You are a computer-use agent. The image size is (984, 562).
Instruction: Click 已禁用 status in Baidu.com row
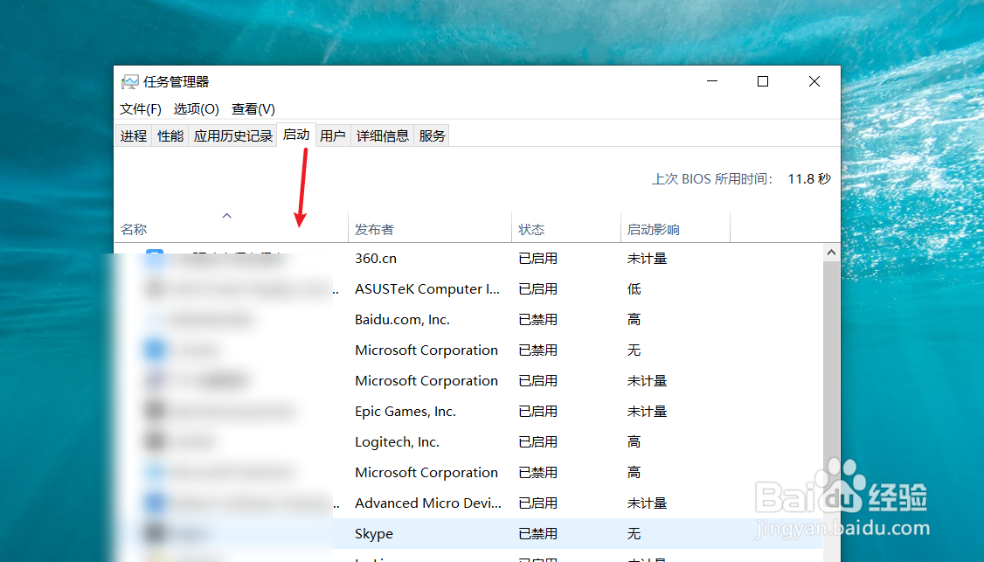(537, 320)
